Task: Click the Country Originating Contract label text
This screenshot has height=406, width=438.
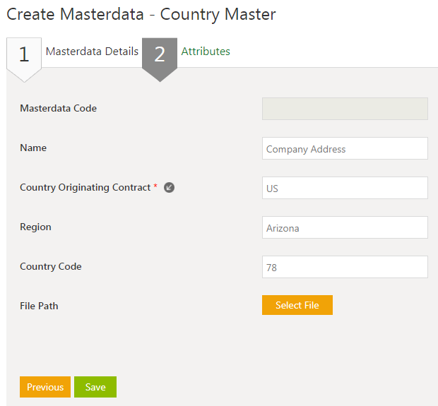Action: click(x=85, y=188)
